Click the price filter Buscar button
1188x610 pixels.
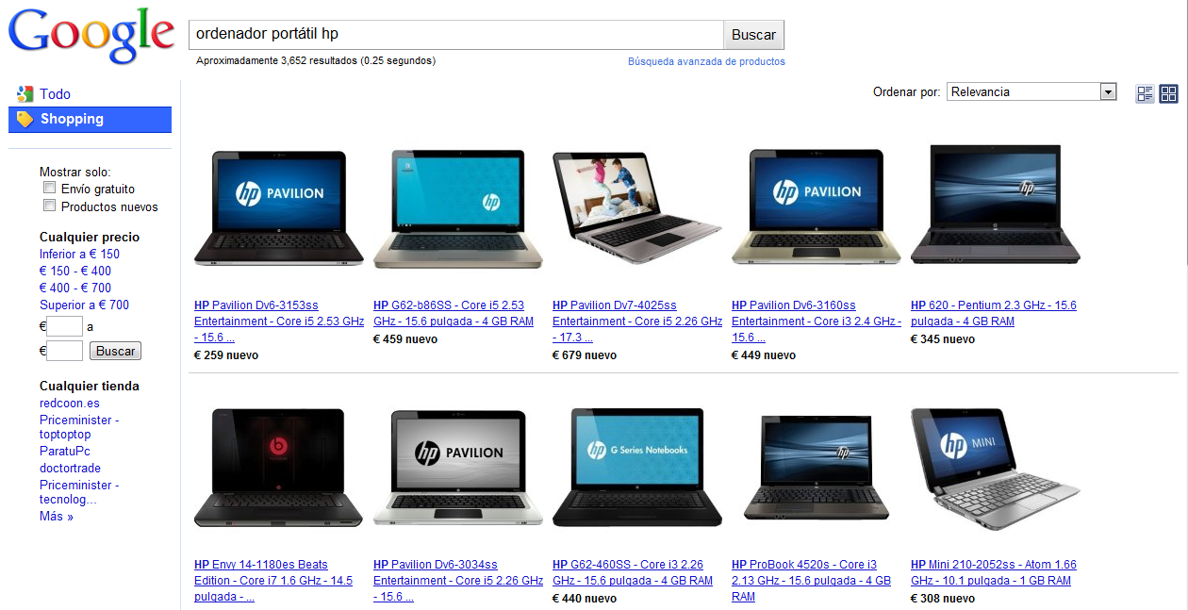[x=116, y=351]
